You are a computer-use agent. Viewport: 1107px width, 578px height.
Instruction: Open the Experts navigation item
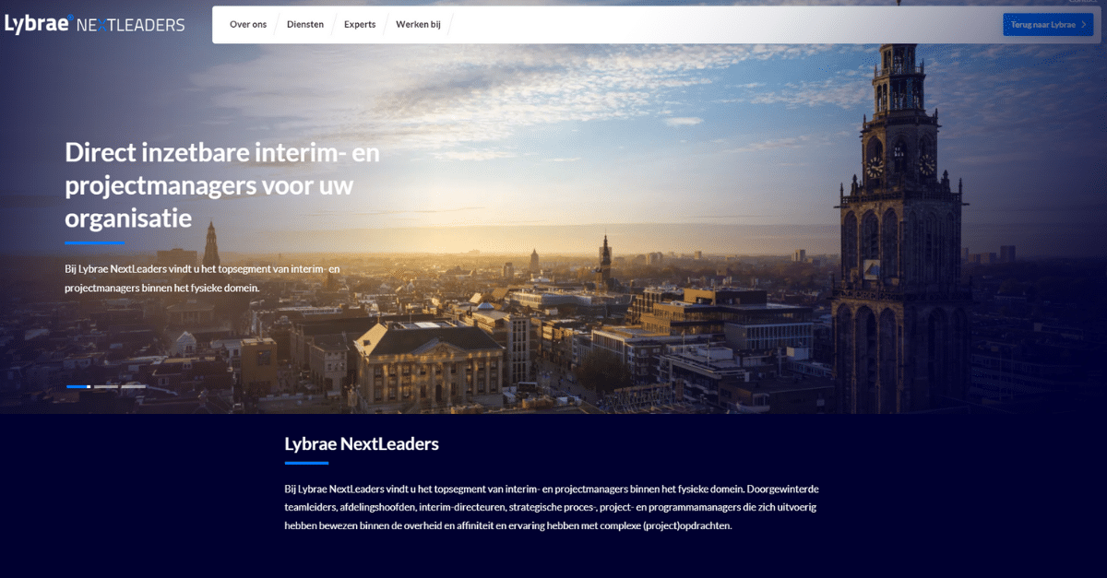[x=360, y=25]
